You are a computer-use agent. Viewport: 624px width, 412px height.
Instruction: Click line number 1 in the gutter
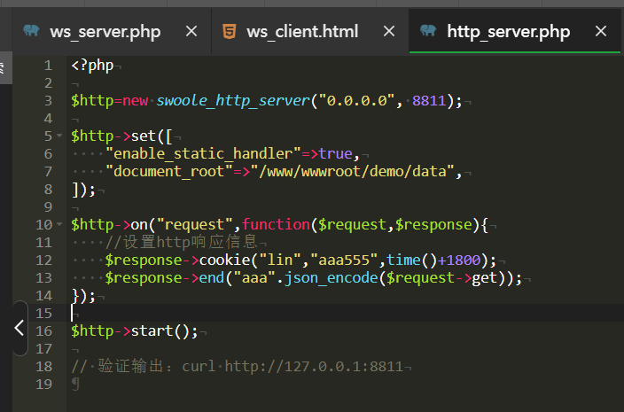click(48, 66)
